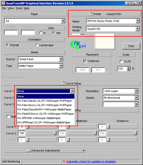Expand the Media Type dropdown
143x165 pixels.
click(61, 66)
